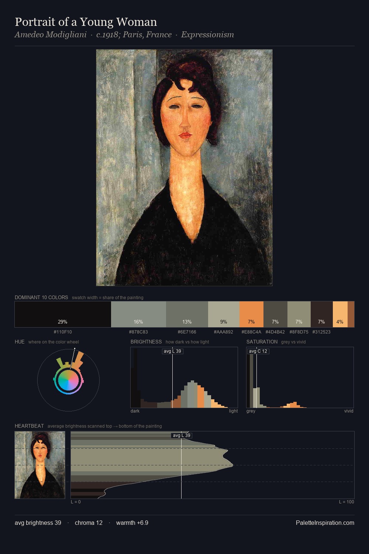Select the black #110F10 swatch at 29%
The width and height of the screenshot is (369, 554).
click(63, 314)
